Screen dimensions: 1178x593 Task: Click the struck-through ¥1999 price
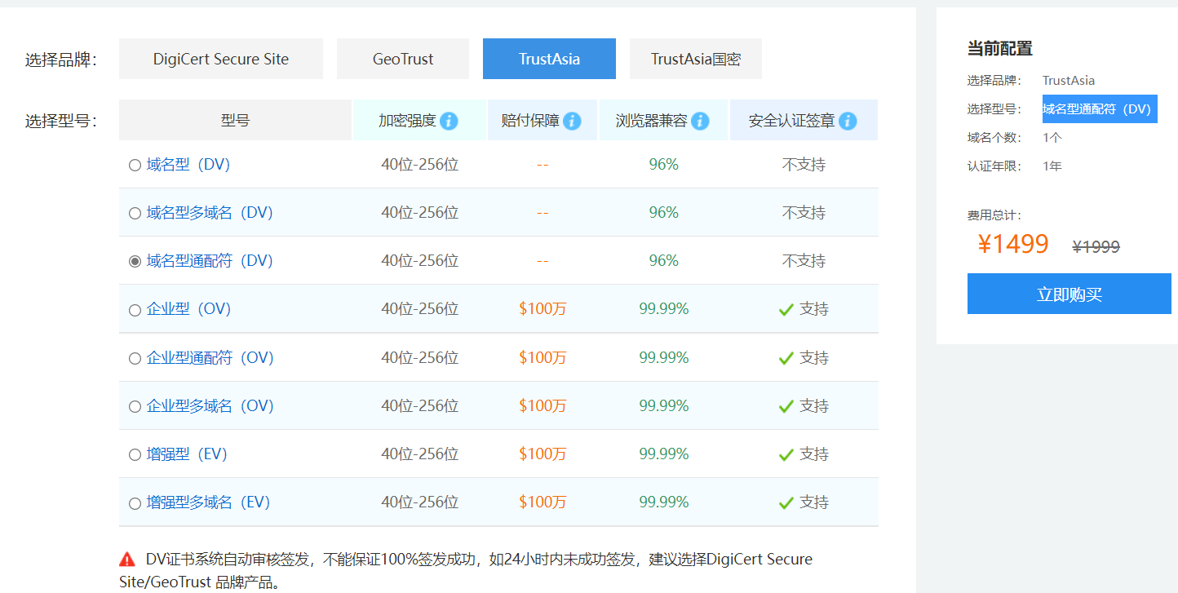tap(1096, 247)
